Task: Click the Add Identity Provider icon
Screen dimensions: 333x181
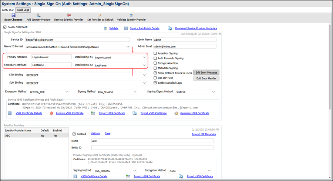Action: pyautogui.click(x=38, y=15)
